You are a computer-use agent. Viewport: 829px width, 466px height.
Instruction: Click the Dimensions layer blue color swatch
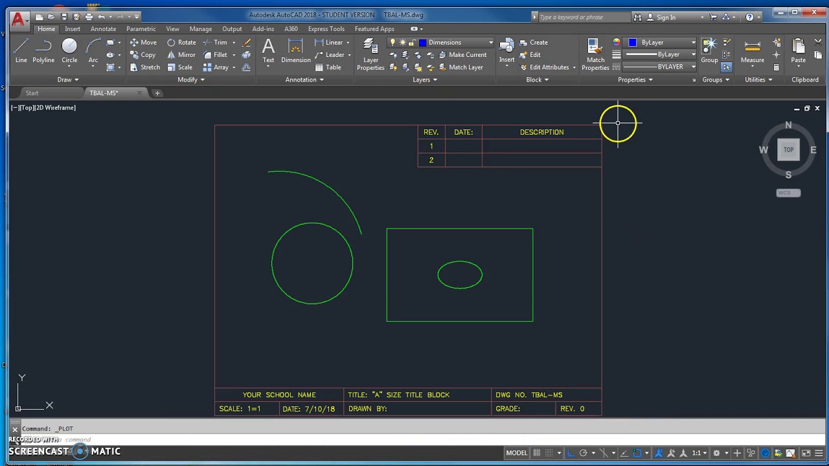pyautogui.click(x=422, y=43)
